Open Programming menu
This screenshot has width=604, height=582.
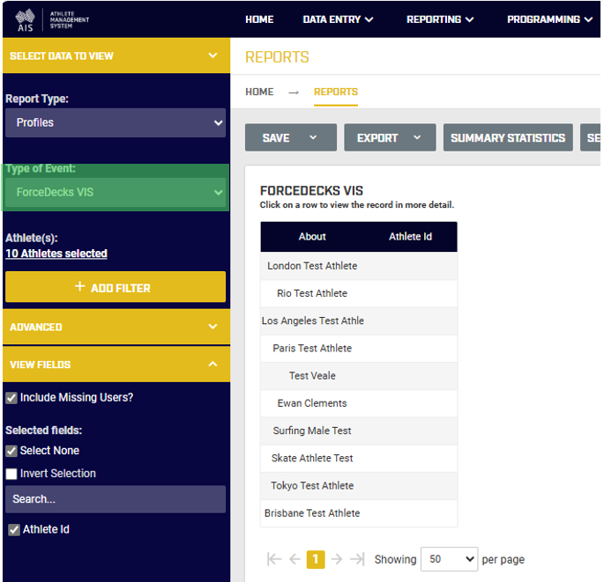point(549,19)
